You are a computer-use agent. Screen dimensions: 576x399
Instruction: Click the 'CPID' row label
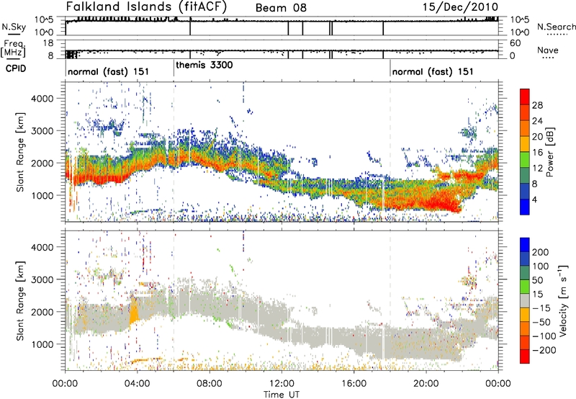click(x=16, y=68)
